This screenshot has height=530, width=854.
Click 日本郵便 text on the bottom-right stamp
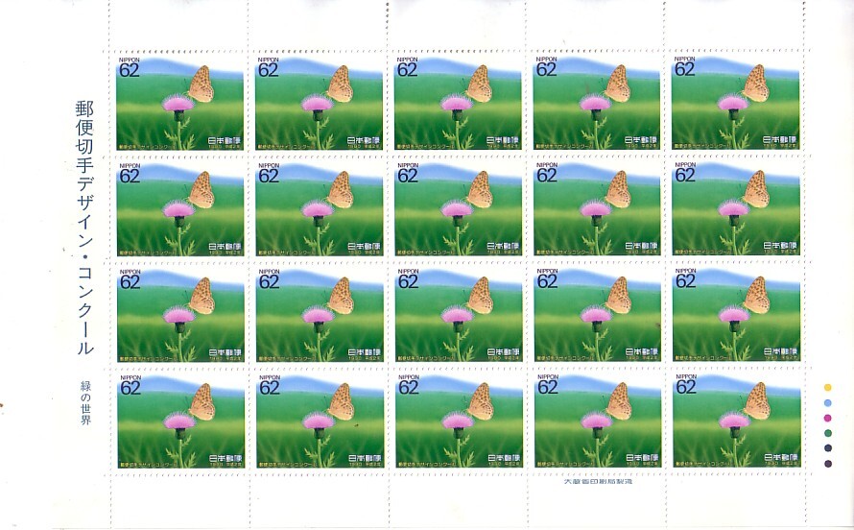click(x=780, y=458)
